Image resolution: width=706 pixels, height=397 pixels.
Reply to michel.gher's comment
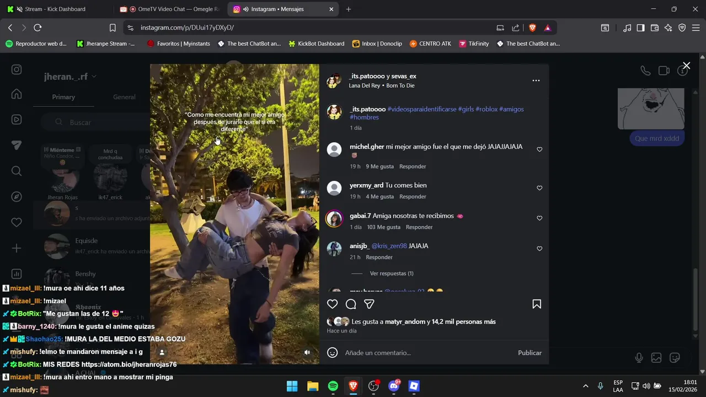pyautogui.click(x=413, y=167)
